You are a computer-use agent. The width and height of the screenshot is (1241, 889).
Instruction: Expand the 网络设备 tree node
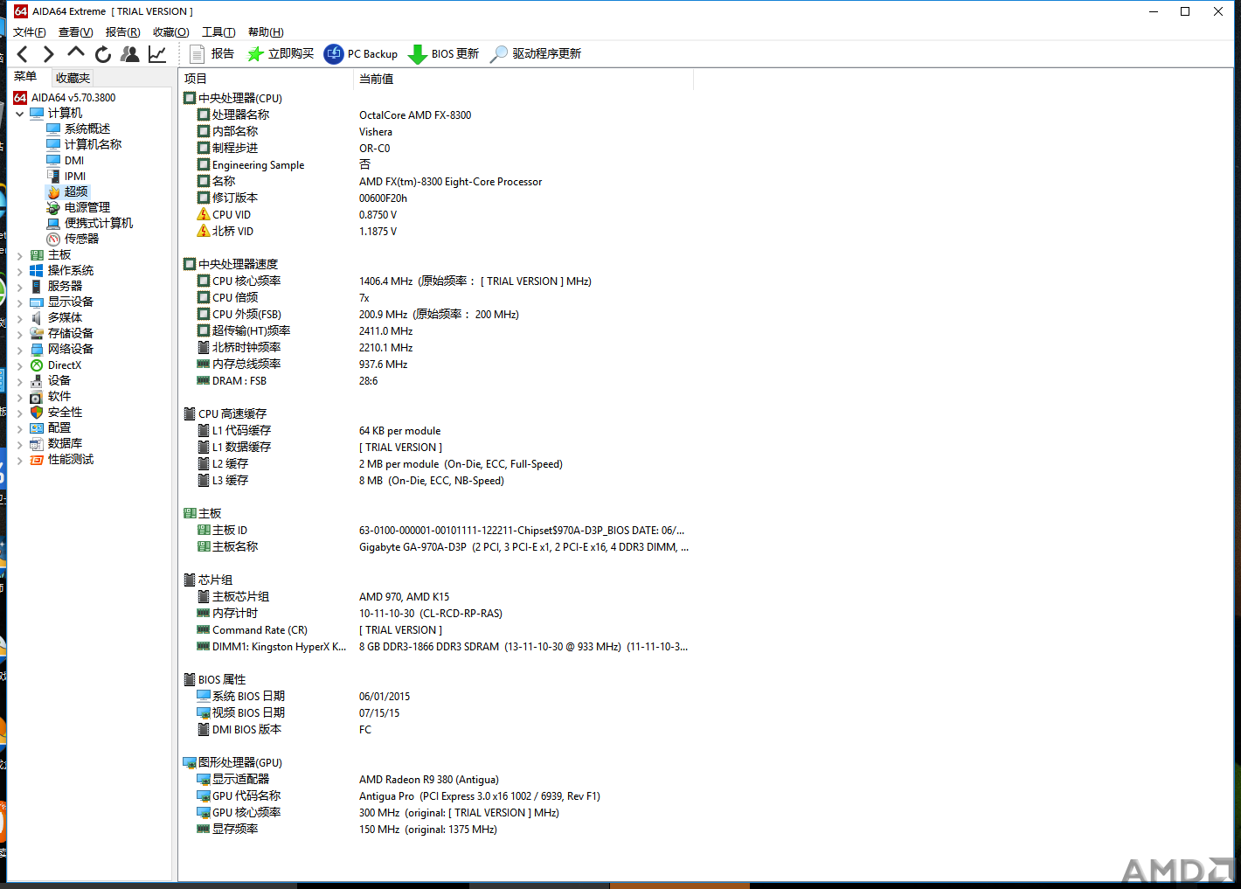pyautogui.click(x=19, y=350)
